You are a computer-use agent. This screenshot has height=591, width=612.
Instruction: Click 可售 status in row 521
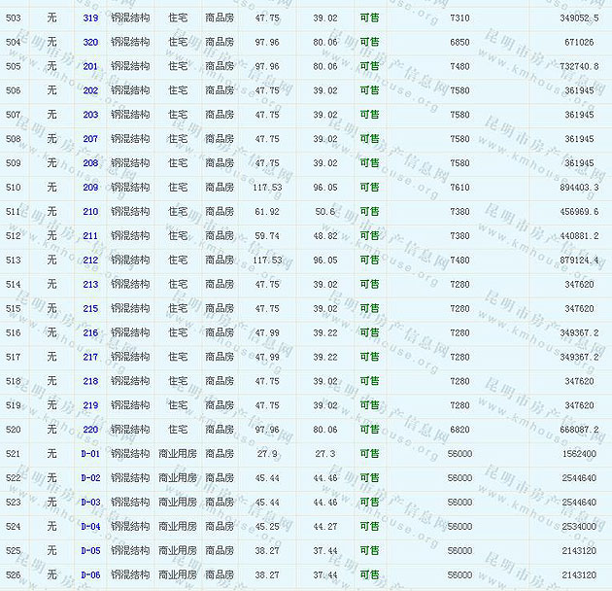pyautogui.click(x=369, y=454)
